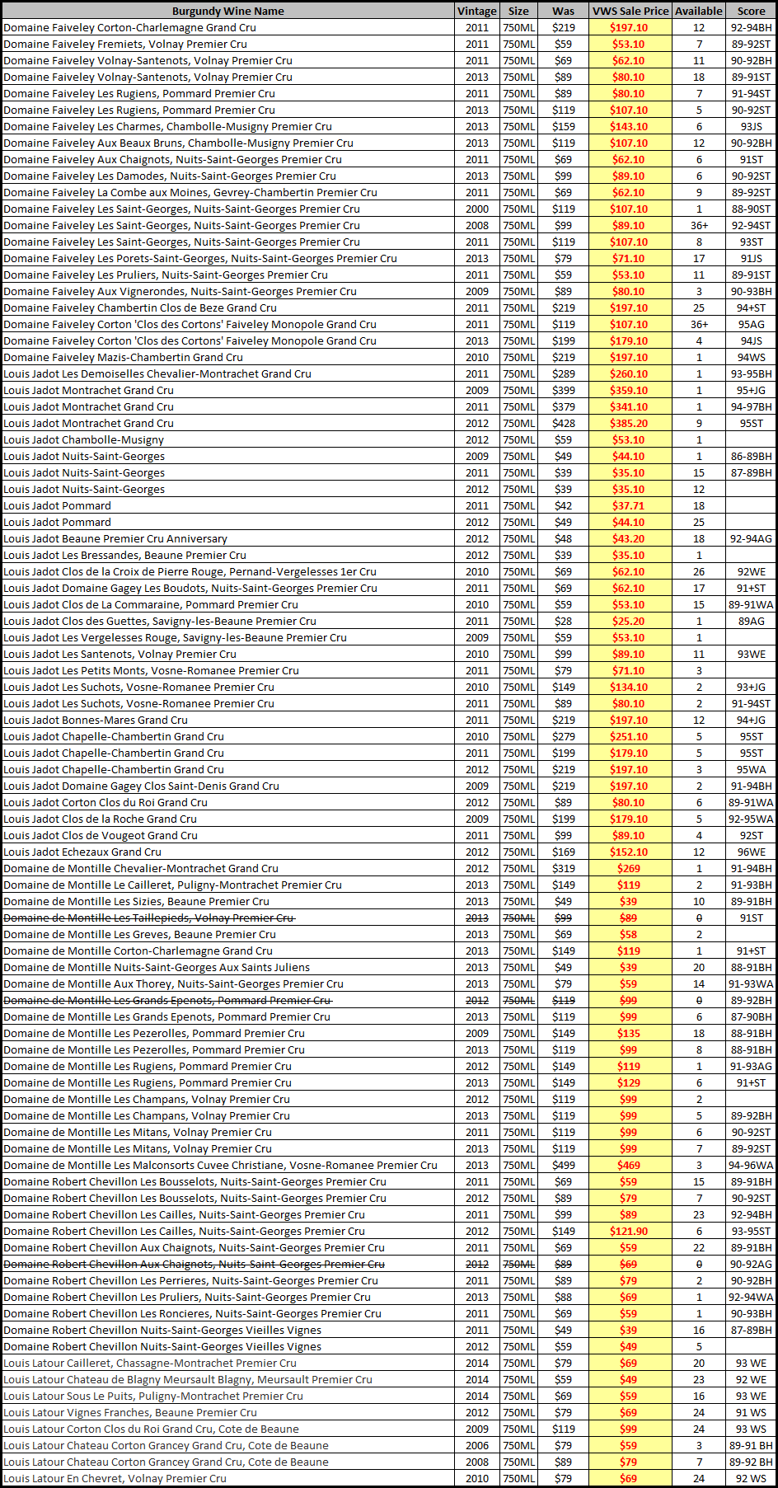Image resolution: width=778 pixels, height=1488 pixels.
Task: Select the $499 Was price cell
Action: (564, 1166)
